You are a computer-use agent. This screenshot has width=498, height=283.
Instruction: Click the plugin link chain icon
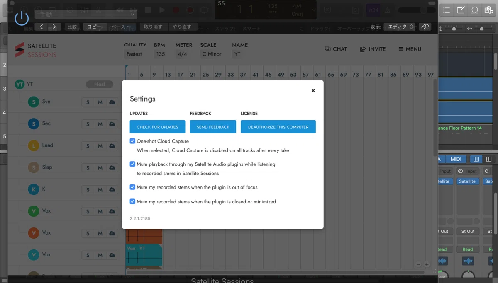[x=425, y=27]
